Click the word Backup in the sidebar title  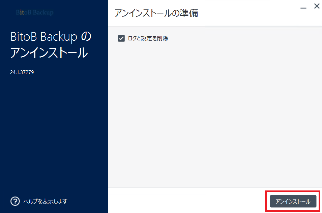point(59,37)
